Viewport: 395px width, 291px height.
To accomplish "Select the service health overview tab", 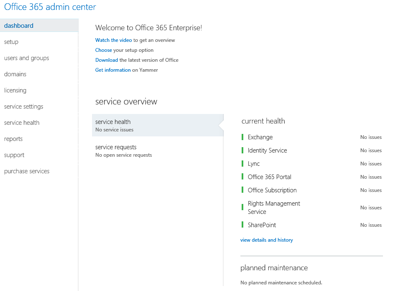I will 158,125.
